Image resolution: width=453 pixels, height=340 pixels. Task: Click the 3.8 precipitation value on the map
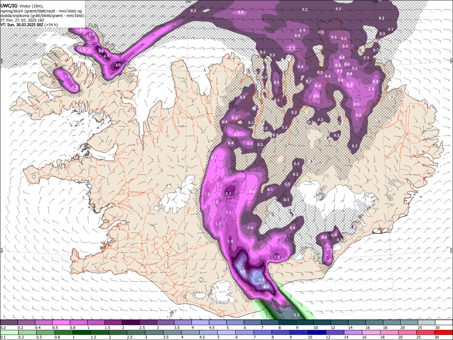(x=101, y=51)
